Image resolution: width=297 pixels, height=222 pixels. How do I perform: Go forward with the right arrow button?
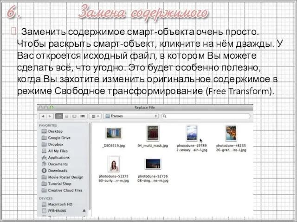[50, 116]
